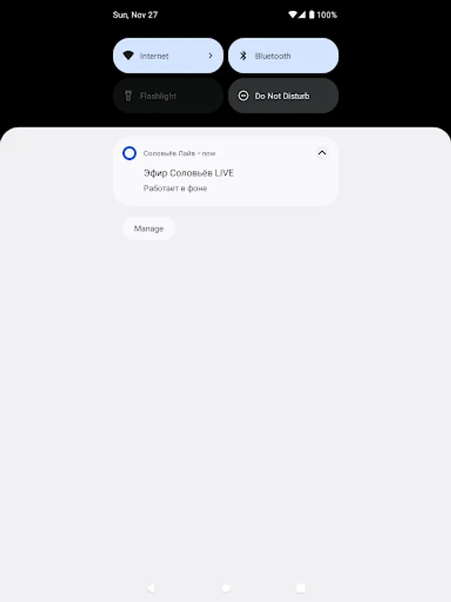
Task: Open the Internet quick settings tile
Action: pos(168,56)
